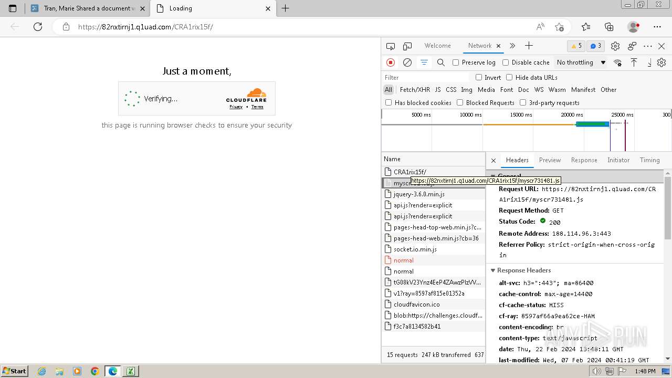
Task: Open network conditions wifi icon
Action: click(617, 62)
